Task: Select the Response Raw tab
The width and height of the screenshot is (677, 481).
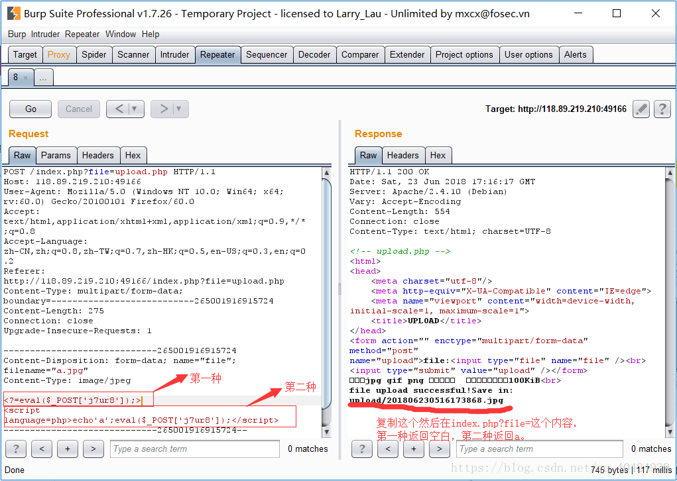Action: click(x=368, y=155)
